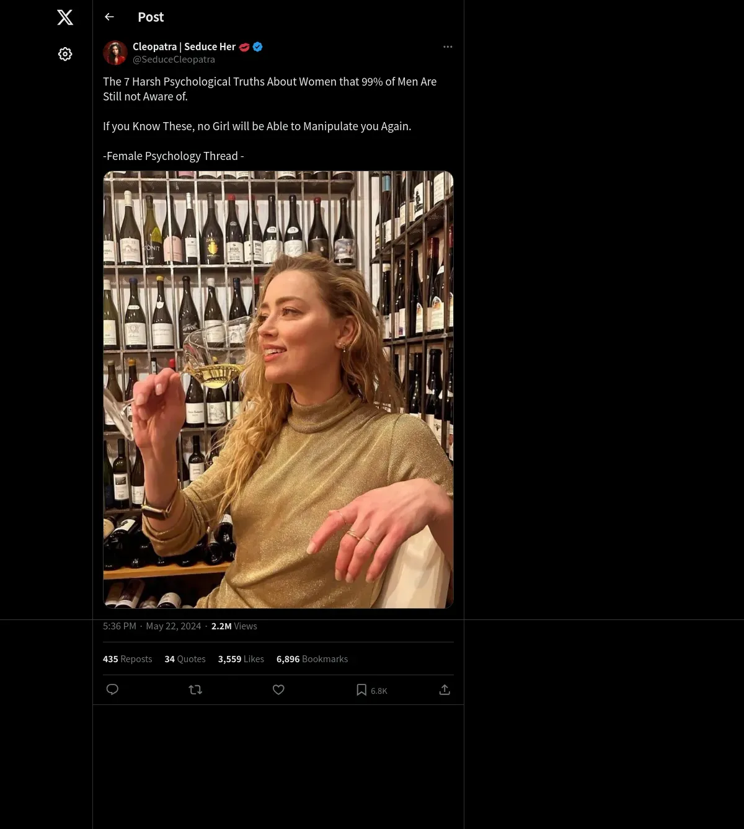Toggle the bookmark icon showing 6.8K
This screenshot has height=829, width=744.
(362, 689)
